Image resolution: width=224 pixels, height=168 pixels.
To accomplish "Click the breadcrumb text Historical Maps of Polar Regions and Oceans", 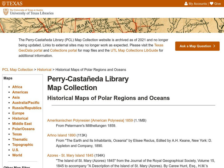I will (x=91, y=70).
